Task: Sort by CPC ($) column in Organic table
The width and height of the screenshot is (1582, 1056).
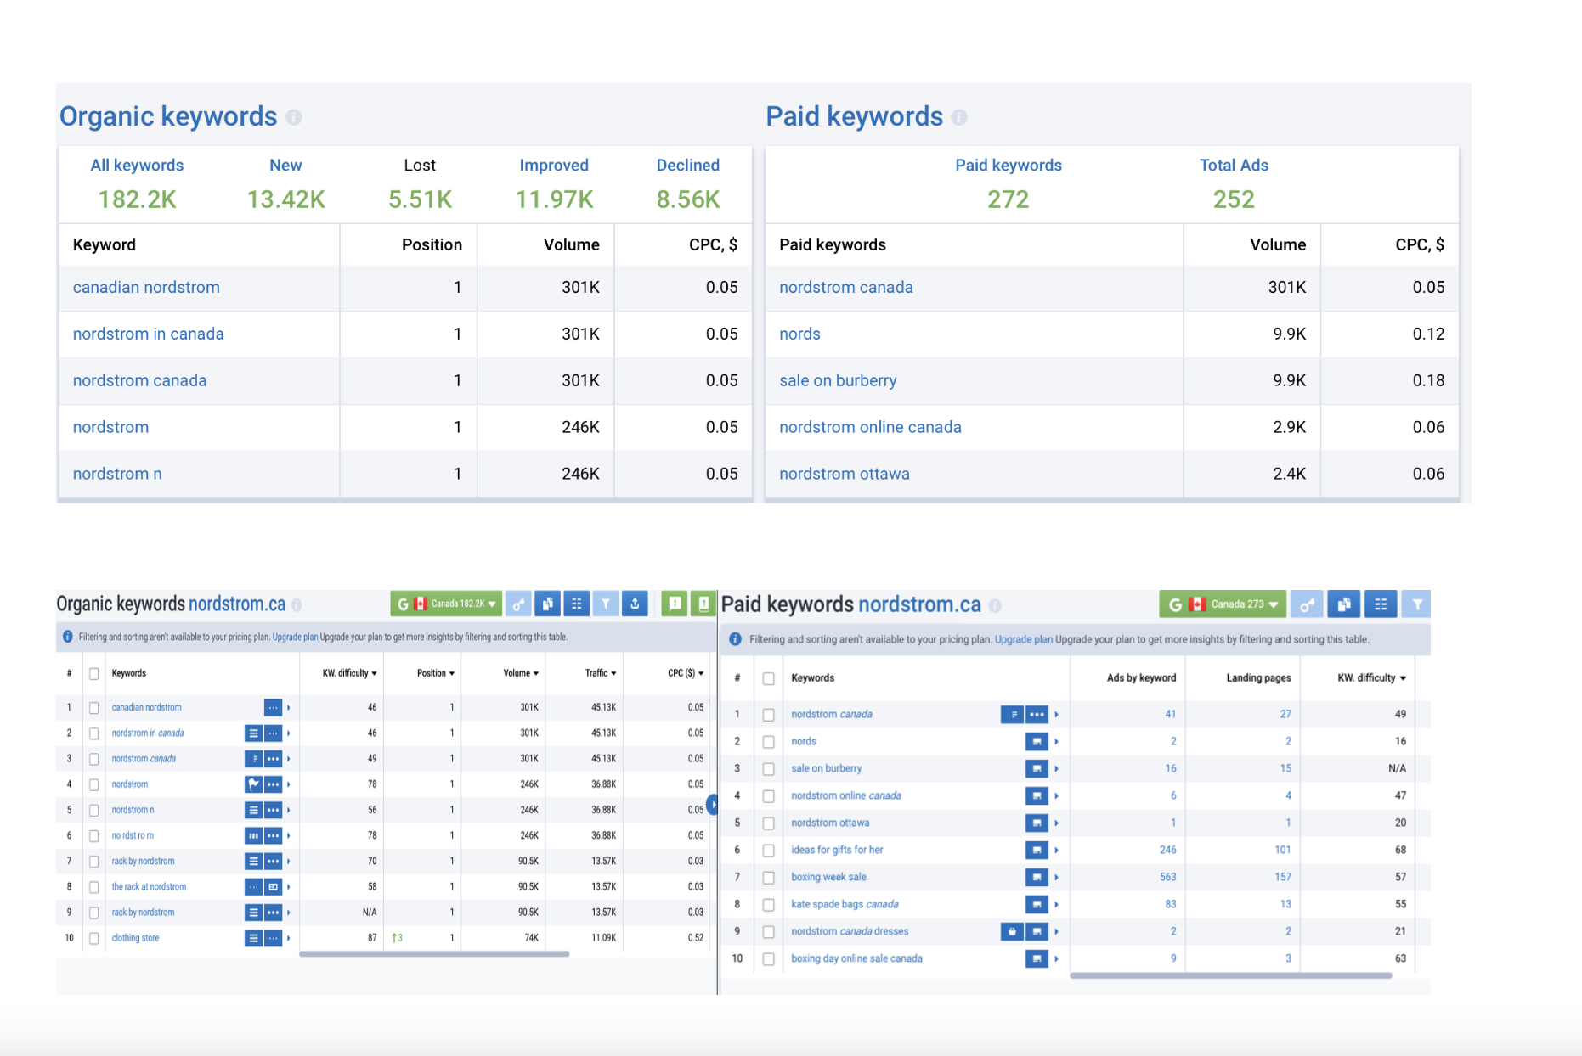Action: coord(686,673)
